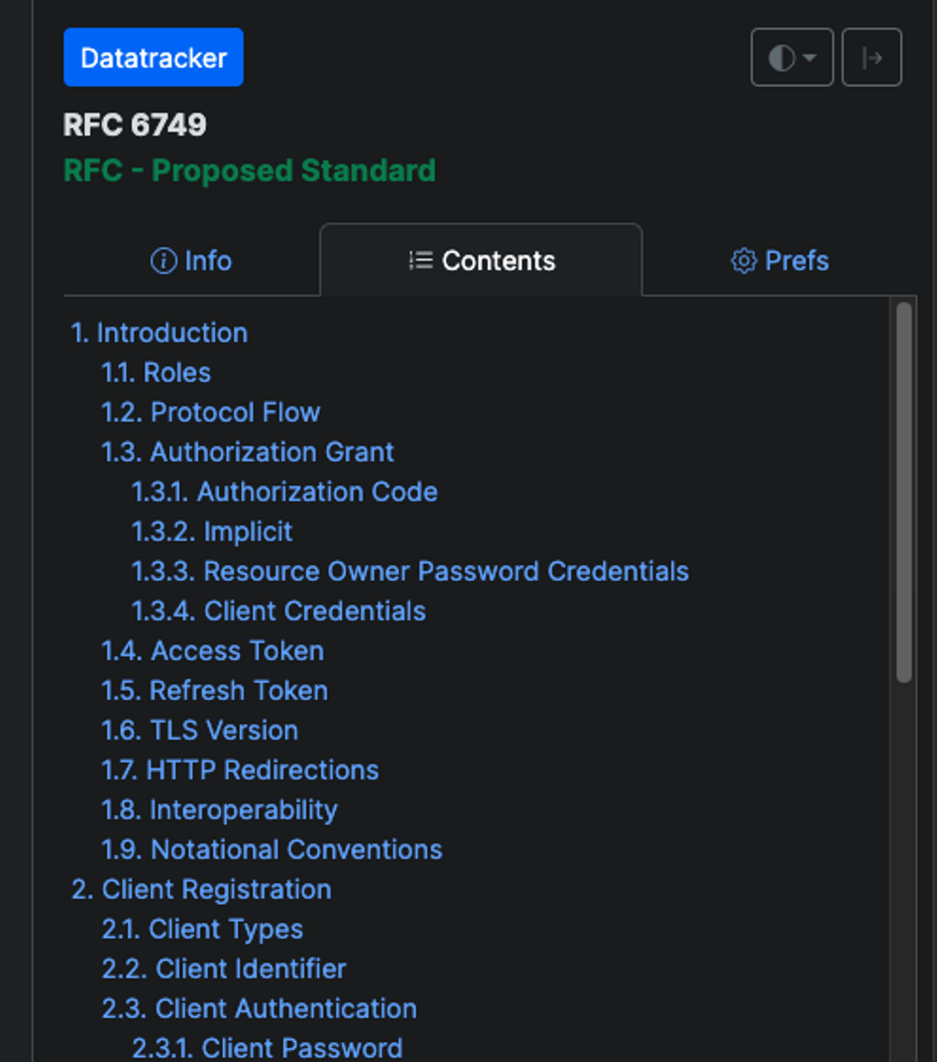Click the Info circle icon
937x1062 pixels.
coord(163,261)
